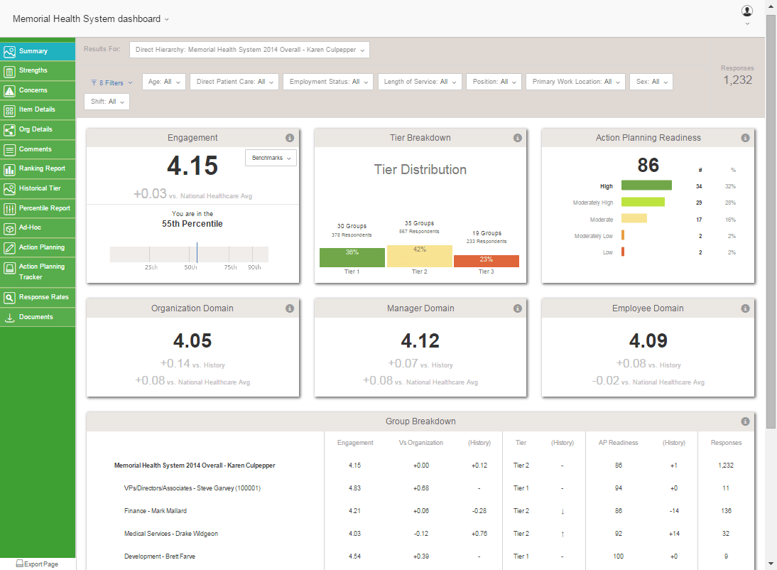Expand the Age filter dropdown
Image resolution: width=777 pixels, height=570 pixels.
point(164,81)
